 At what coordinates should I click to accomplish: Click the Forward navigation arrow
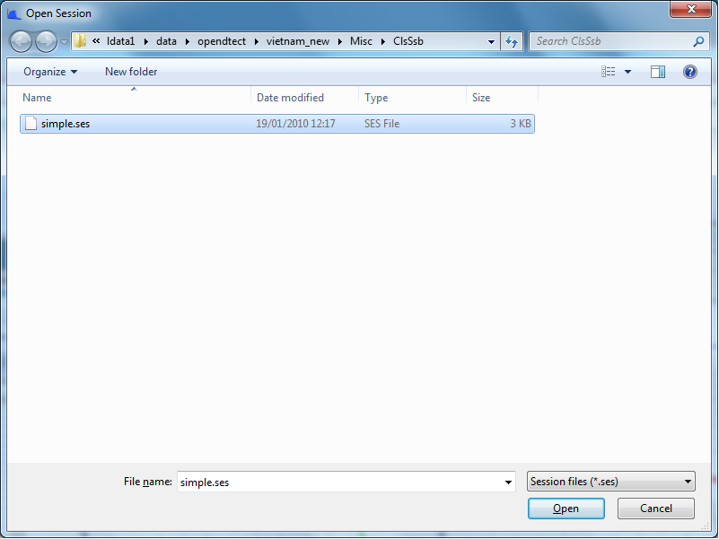tap(45, 41)
